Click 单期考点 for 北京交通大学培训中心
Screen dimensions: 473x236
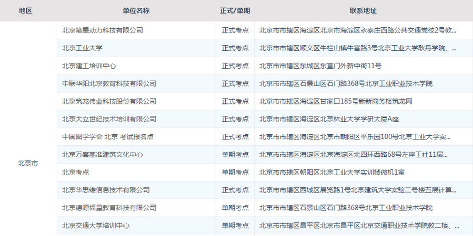pyautogui.click(x=235, y=226)
